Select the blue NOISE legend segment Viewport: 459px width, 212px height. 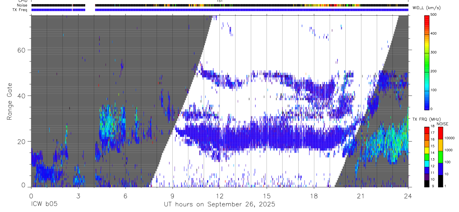440,169
